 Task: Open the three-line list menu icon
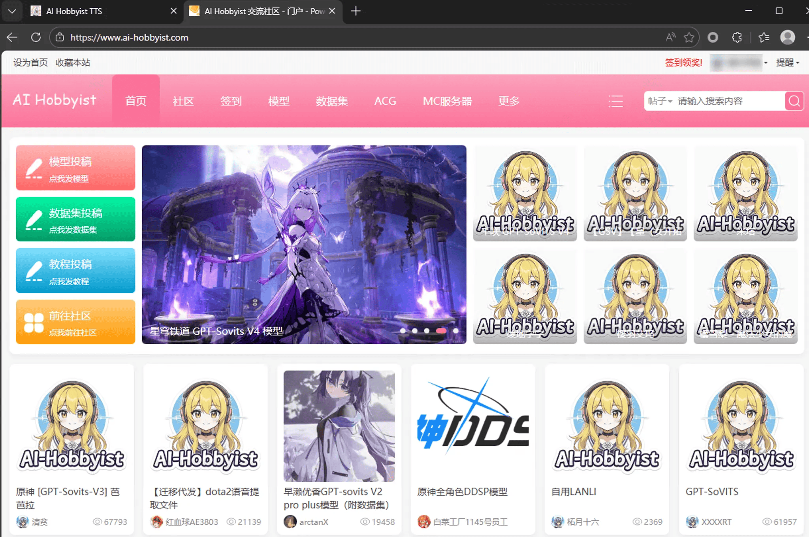point(615,101)
